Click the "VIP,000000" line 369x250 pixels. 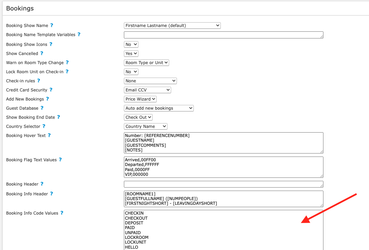point(136,174)
